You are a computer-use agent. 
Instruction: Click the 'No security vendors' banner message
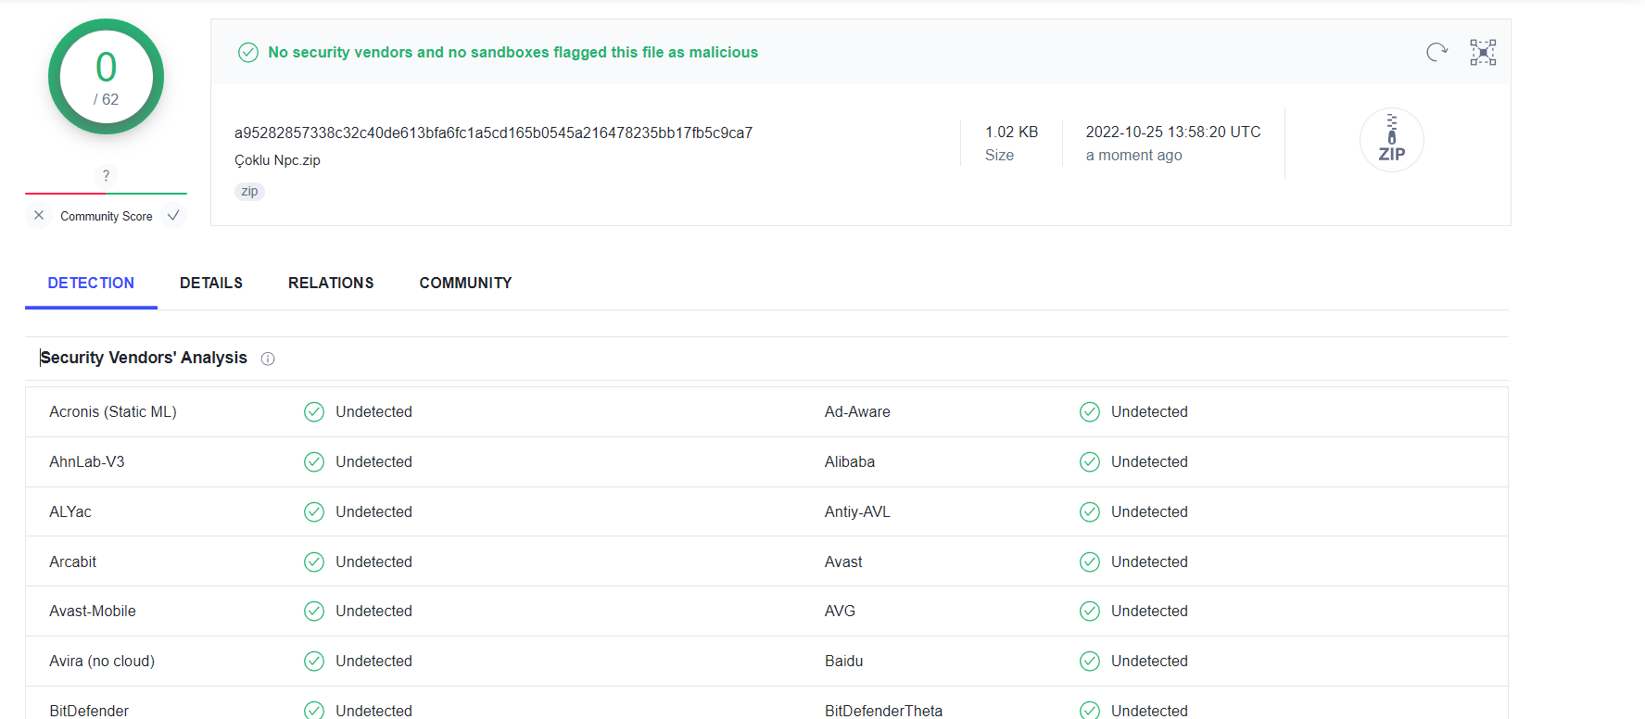[x=512, y=52]
